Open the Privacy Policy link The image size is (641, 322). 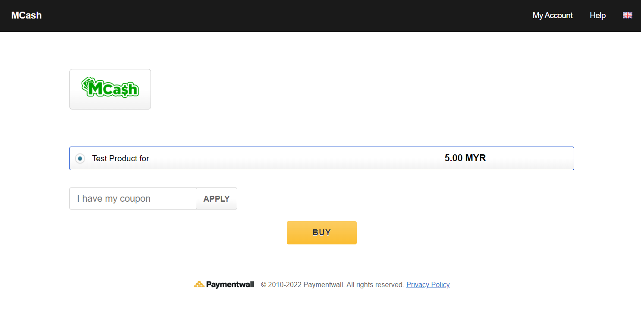point(427,284)
